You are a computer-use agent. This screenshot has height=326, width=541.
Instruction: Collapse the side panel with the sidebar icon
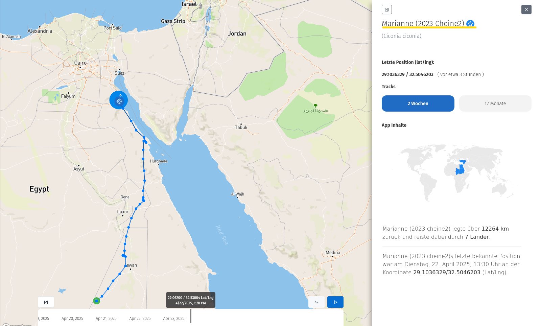[386, 9]
